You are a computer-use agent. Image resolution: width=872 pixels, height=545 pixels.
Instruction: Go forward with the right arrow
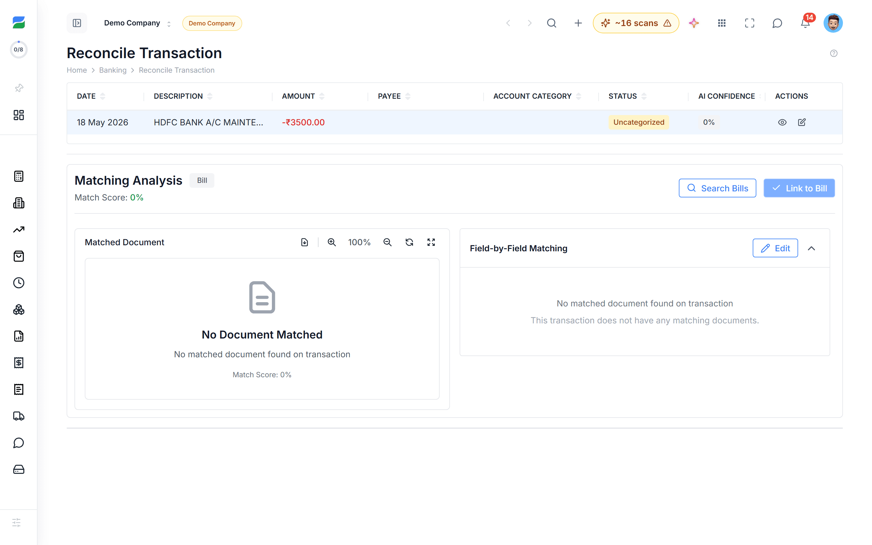[x=529, y=23]
